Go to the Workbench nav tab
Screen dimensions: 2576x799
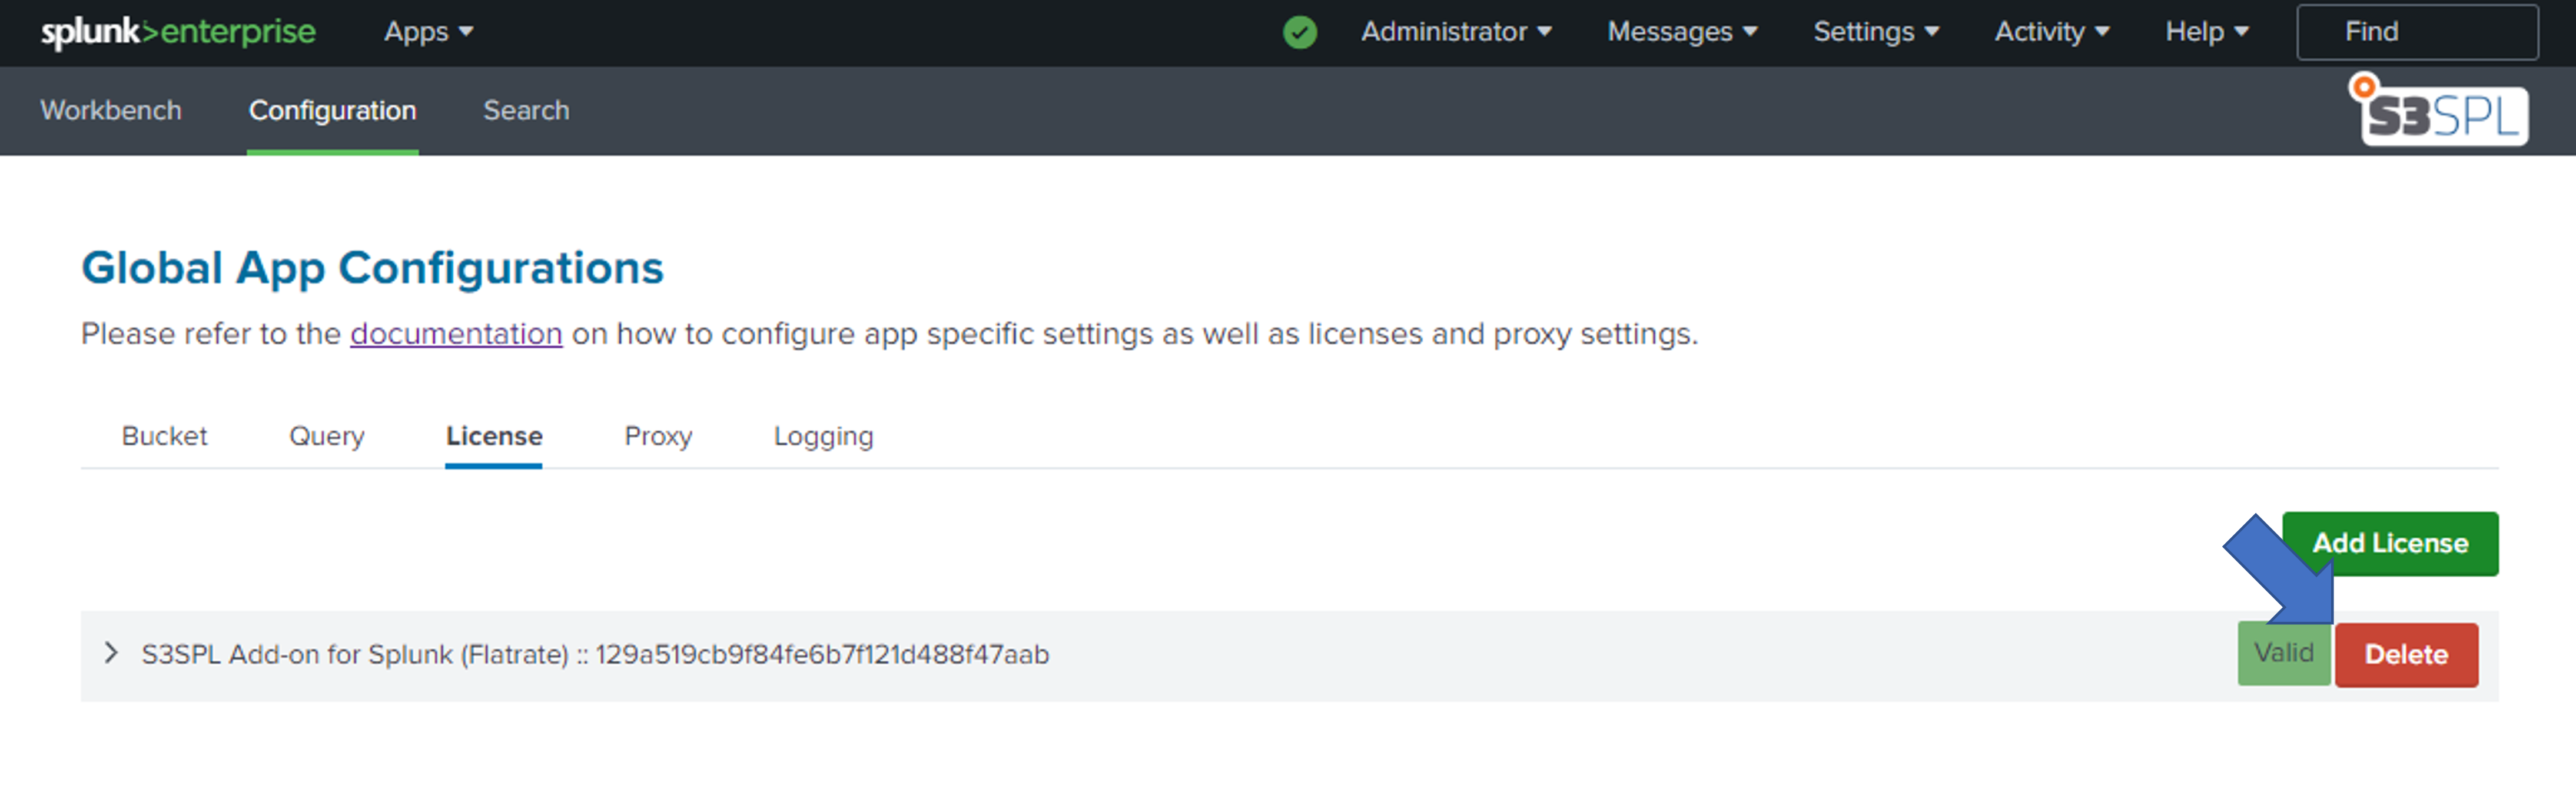click(111, 110)
